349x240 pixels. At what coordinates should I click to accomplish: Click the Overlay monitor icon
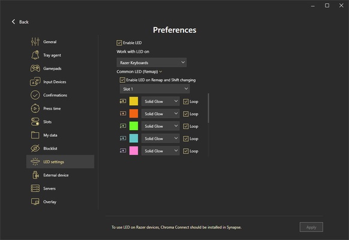[35, 202]
